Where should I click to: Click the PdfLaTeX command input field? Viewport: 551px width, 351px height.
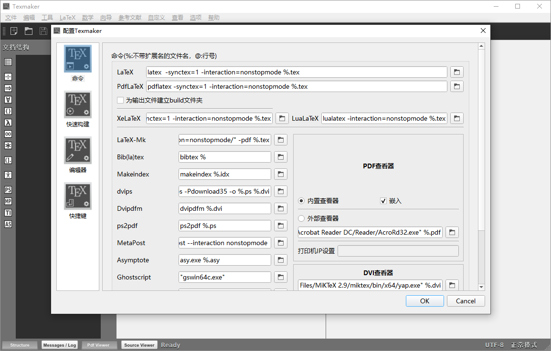(297, 86)
